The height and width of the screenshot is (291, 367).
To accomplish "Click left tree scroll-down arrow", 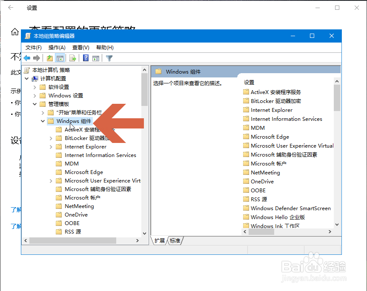I will [x=144, y=234].
